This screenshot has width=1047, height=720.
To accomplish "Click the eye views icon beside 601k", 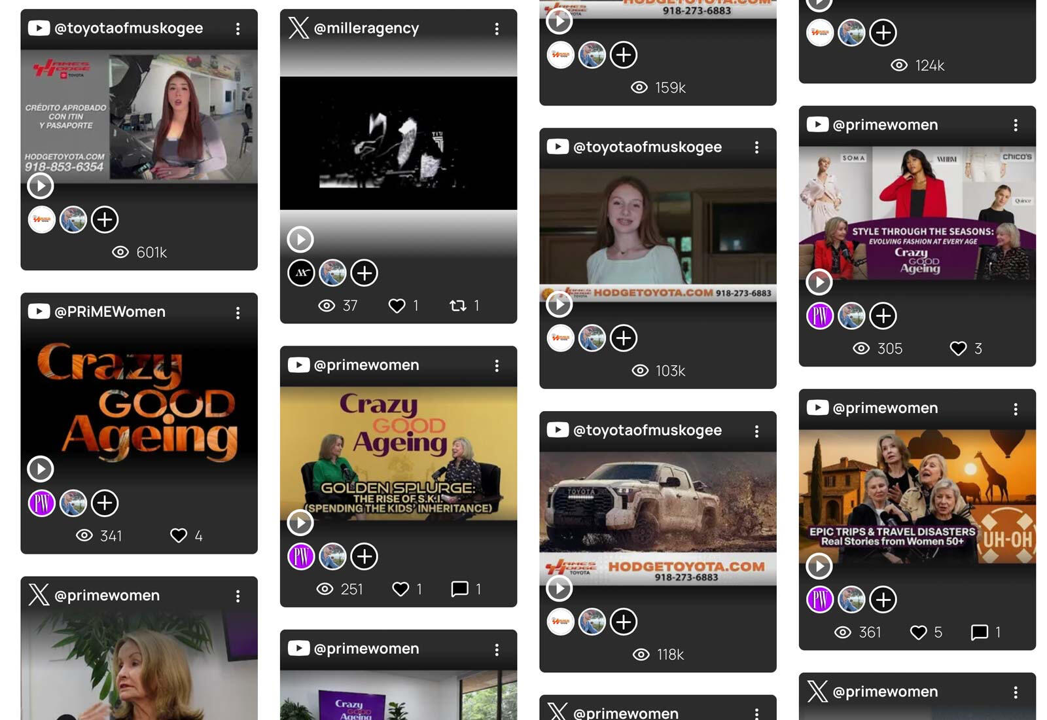I will pyautogui.click(x=120, y=252).
